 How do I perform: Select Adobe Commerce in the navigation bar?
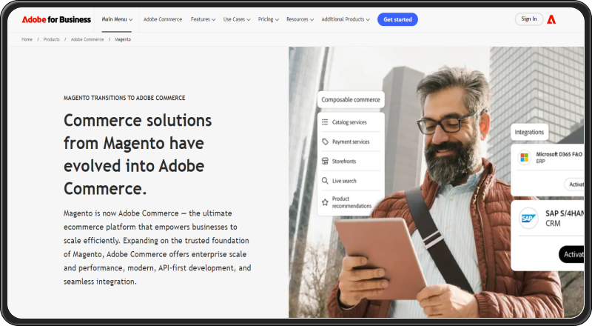point(162,19)
